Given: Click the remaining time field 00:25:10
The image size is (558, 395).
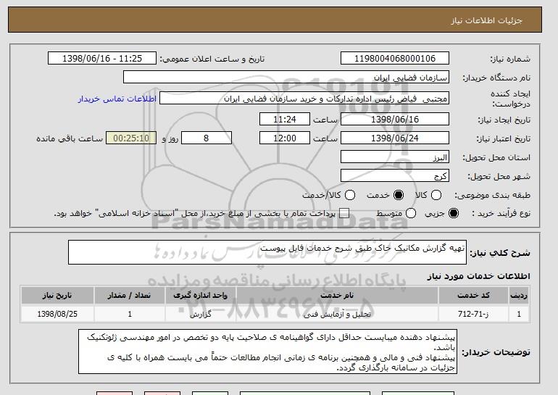Looking at the screenshot, I should point(131,138).
